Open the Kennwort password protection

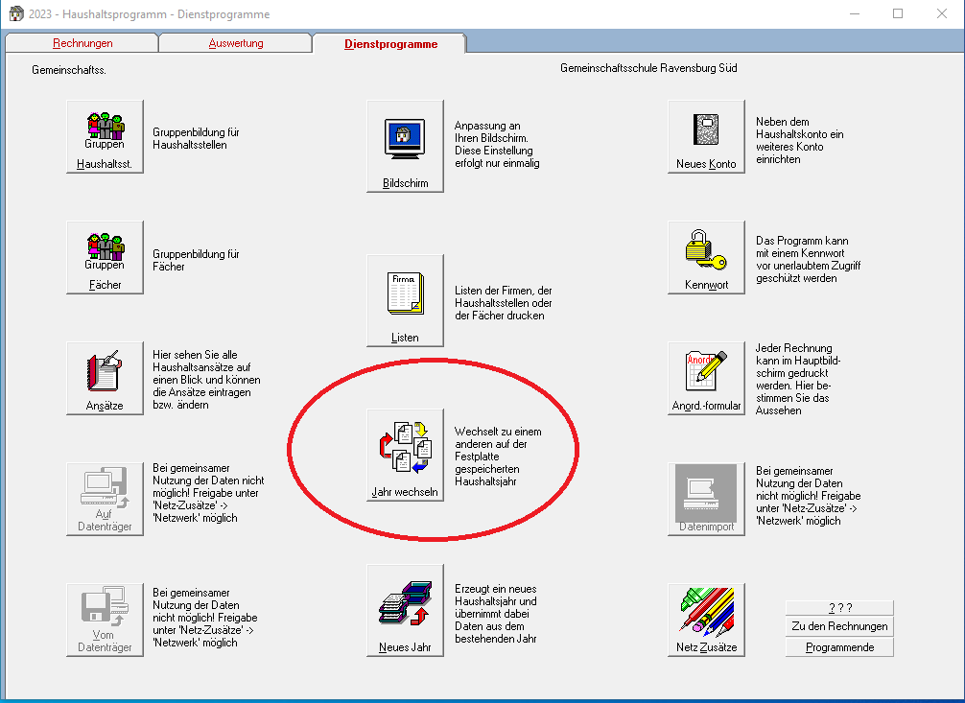(x=706, y=258)
